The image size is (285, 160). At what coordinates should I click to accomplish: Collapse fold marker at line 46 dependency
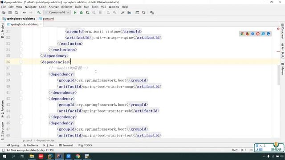(21, 123)
